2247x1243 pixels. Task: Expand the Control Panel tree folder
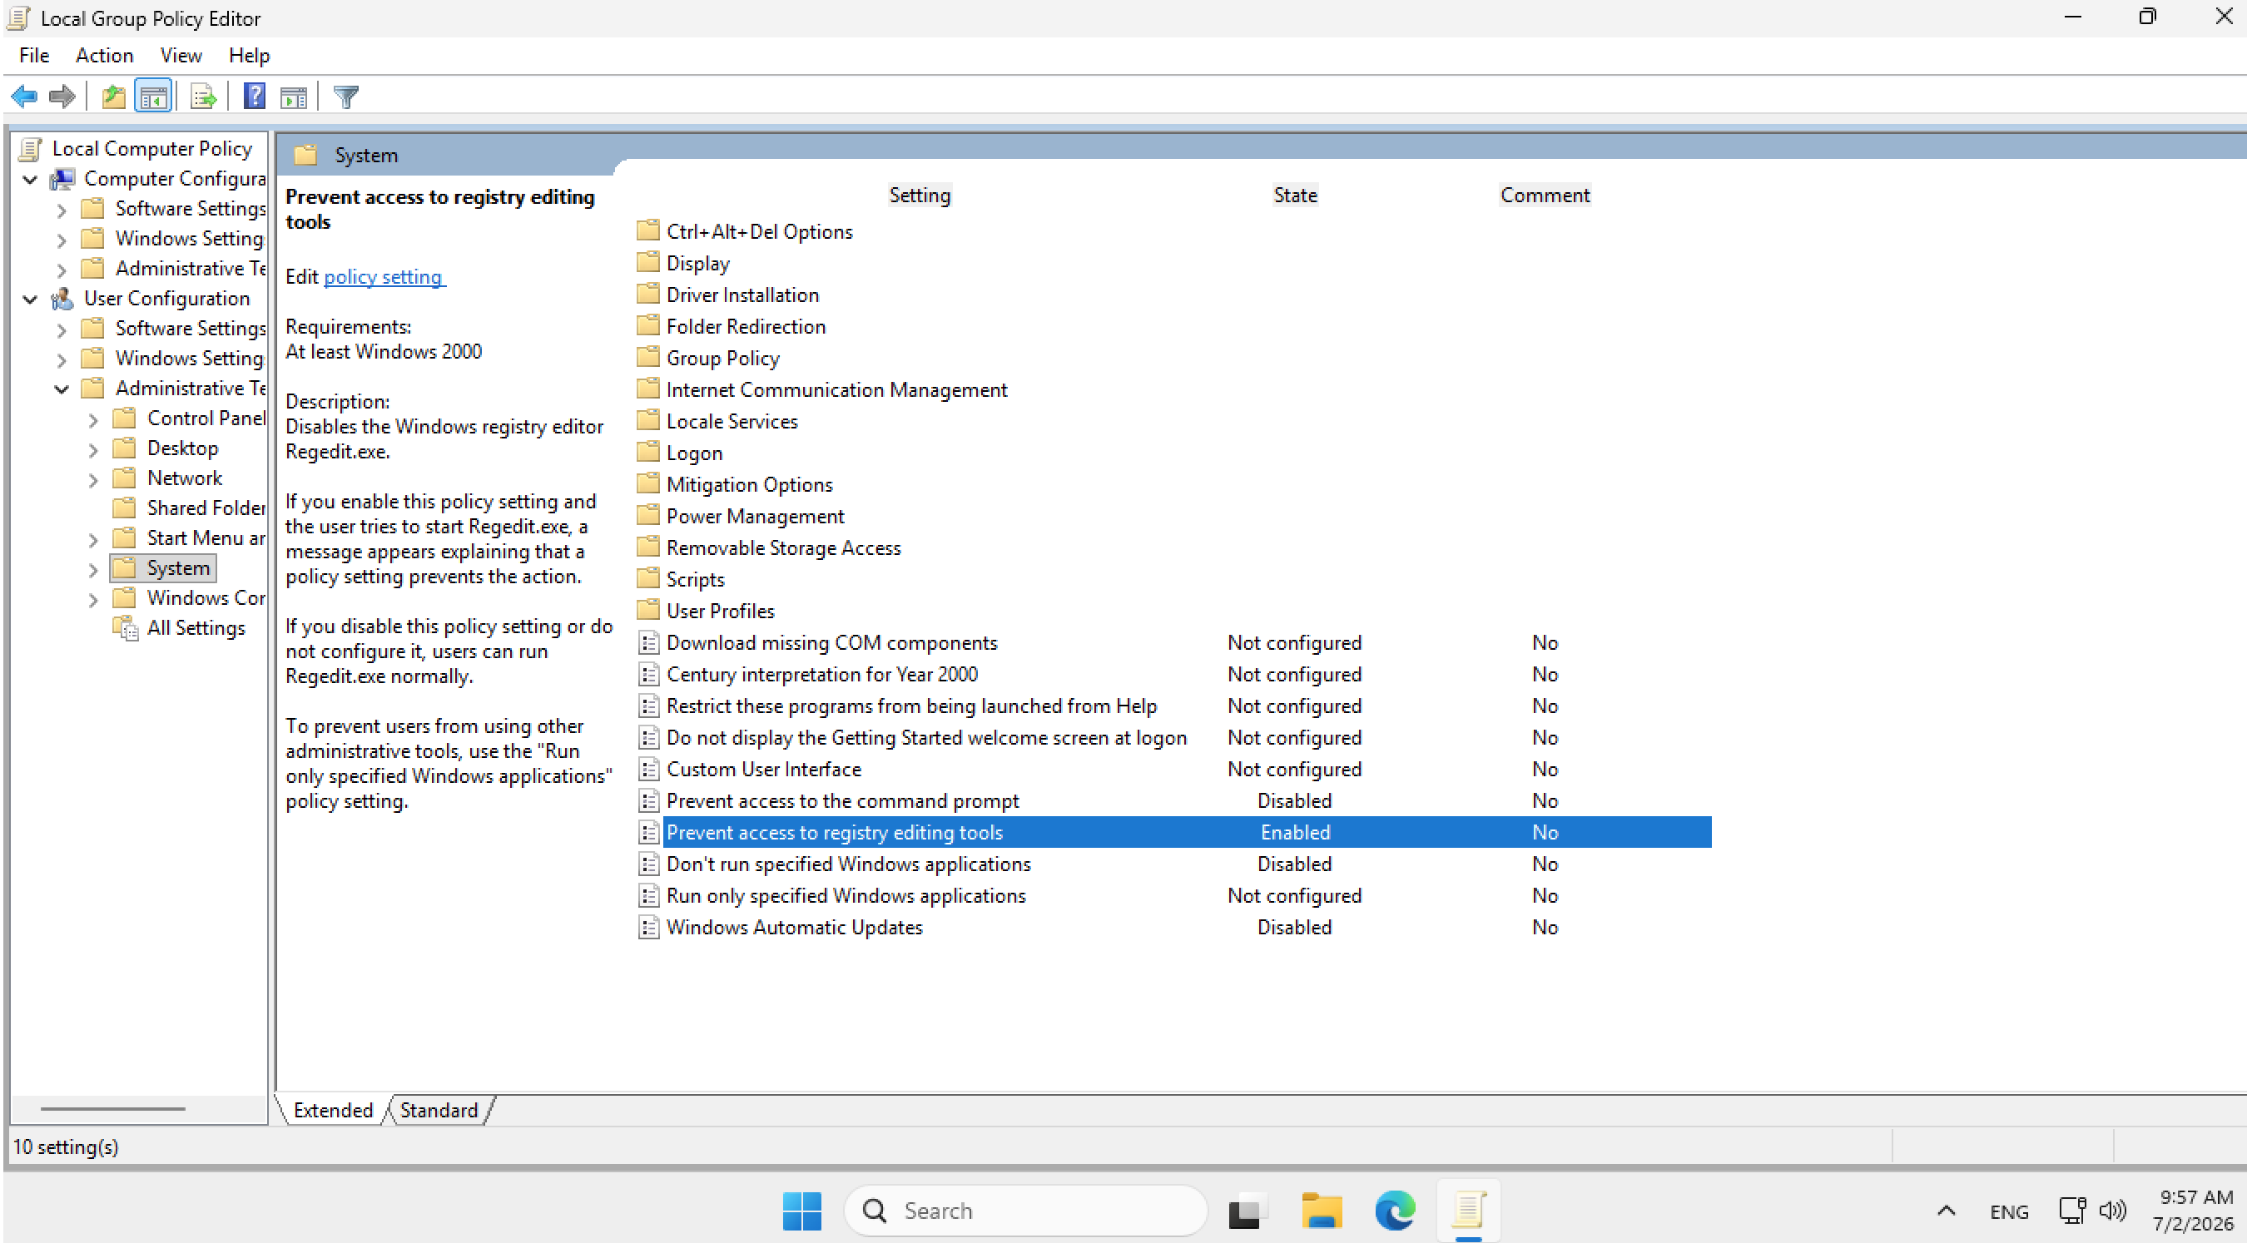coord(93,419)
